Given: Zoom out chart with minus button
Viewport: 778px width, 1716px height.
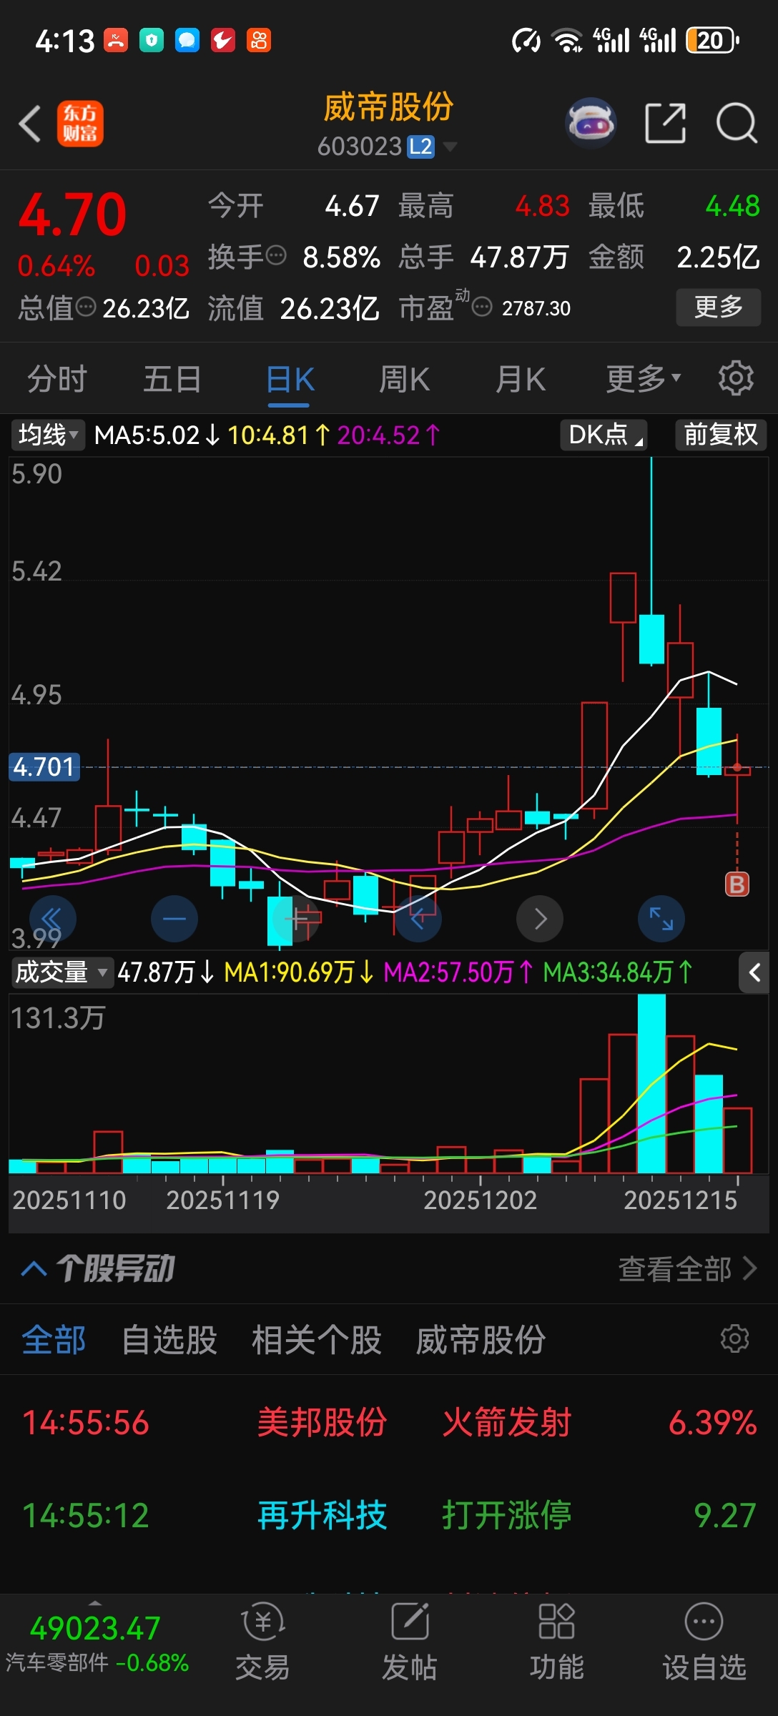Looking at the screenshot, I should point(174,918).
